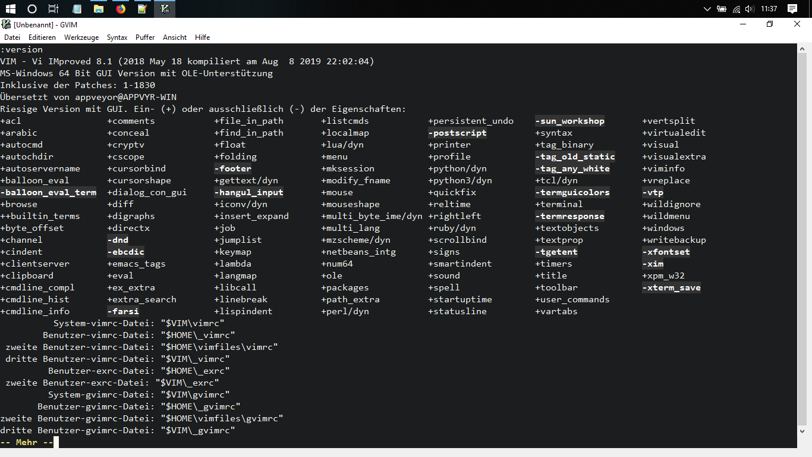Open the Wi-Fi network icon in system tray
Viewport: 812px width, 457px height.
(x=737, y=9)
